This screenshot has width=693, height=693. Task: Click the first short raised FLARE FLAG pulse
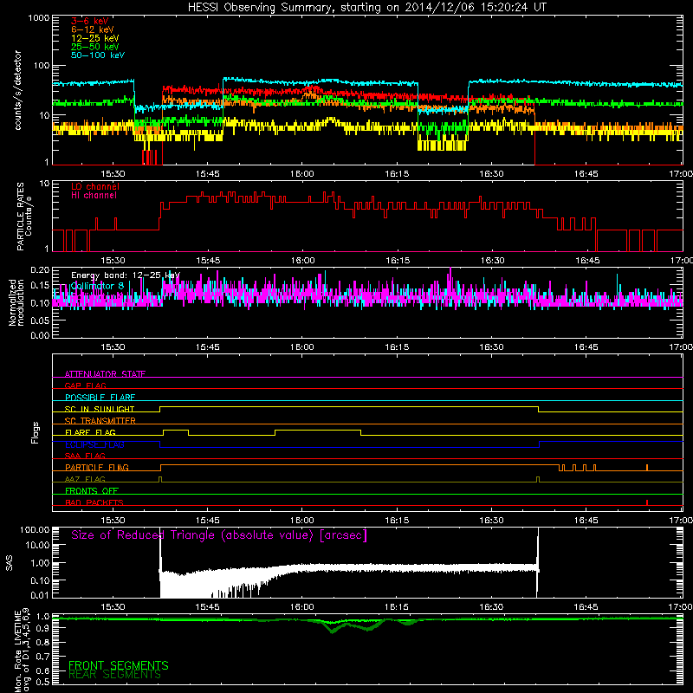point(176,432)
